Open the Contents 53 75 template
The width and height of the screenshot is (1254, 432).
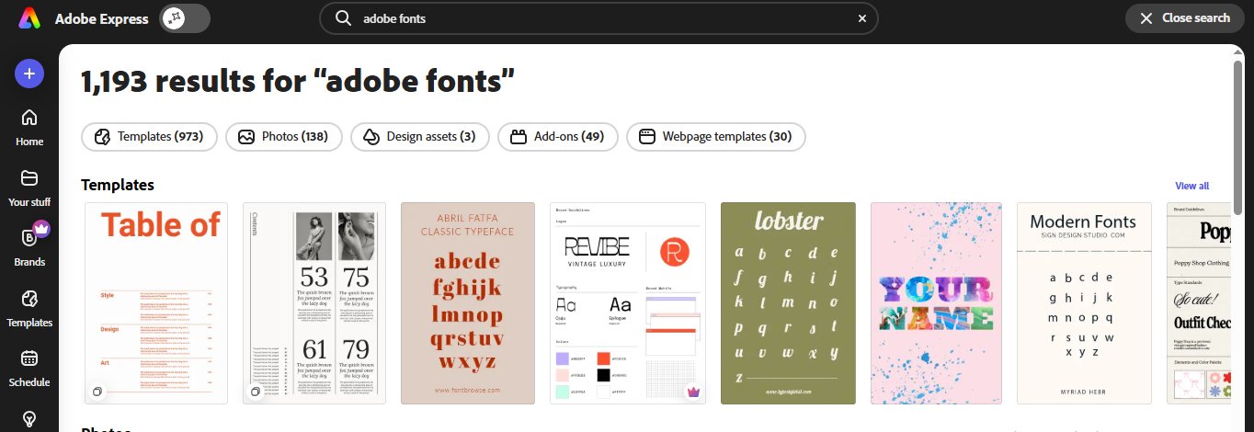(314, 303)
